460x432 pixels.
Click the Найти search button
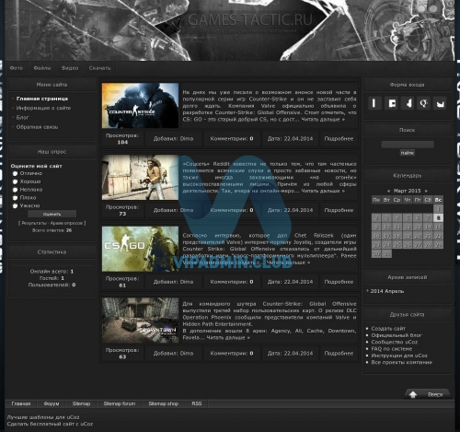(x=408, y=153)
